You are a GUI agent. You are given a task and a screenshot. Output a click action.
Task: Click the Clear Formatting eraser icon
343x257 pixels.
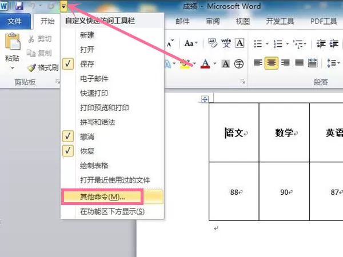pyautogui.click(x=213, y=43)
